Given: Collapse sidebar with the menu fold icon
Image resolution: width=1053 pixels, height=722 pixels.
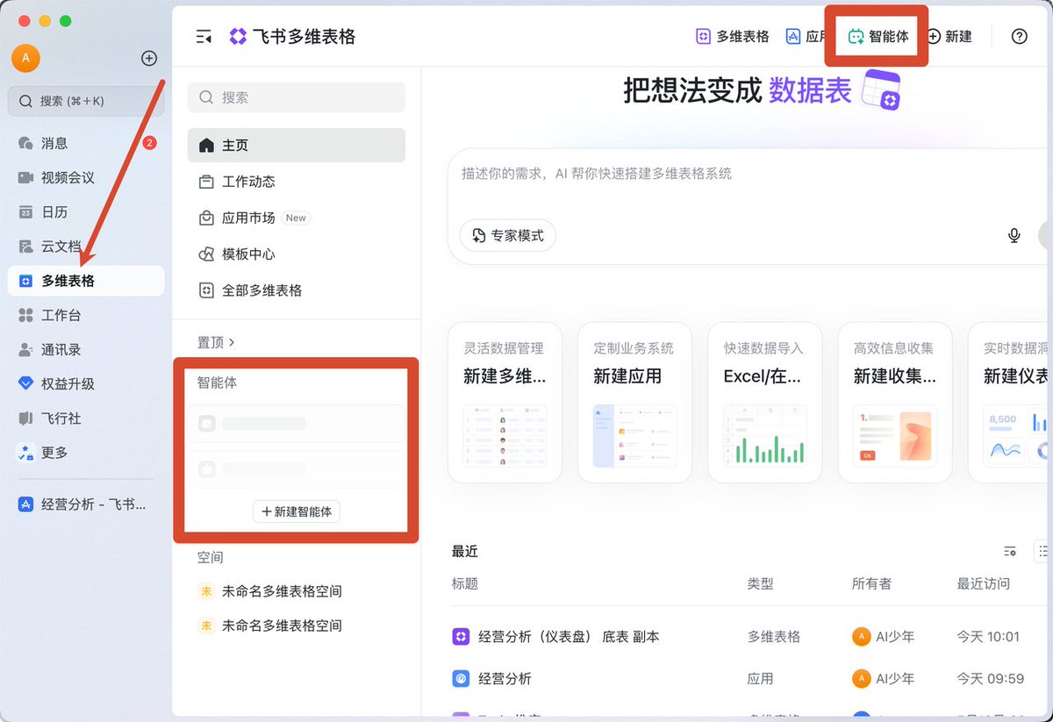Looking at the screenshot, I should (204, 37).
